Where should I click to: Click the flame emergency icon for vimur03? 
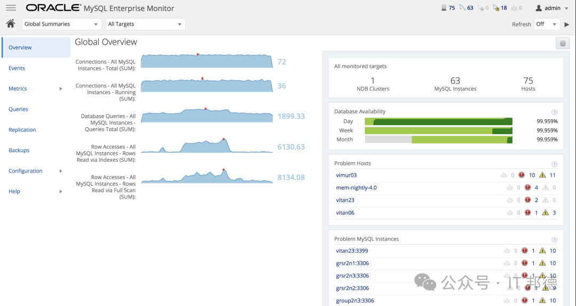503,175
